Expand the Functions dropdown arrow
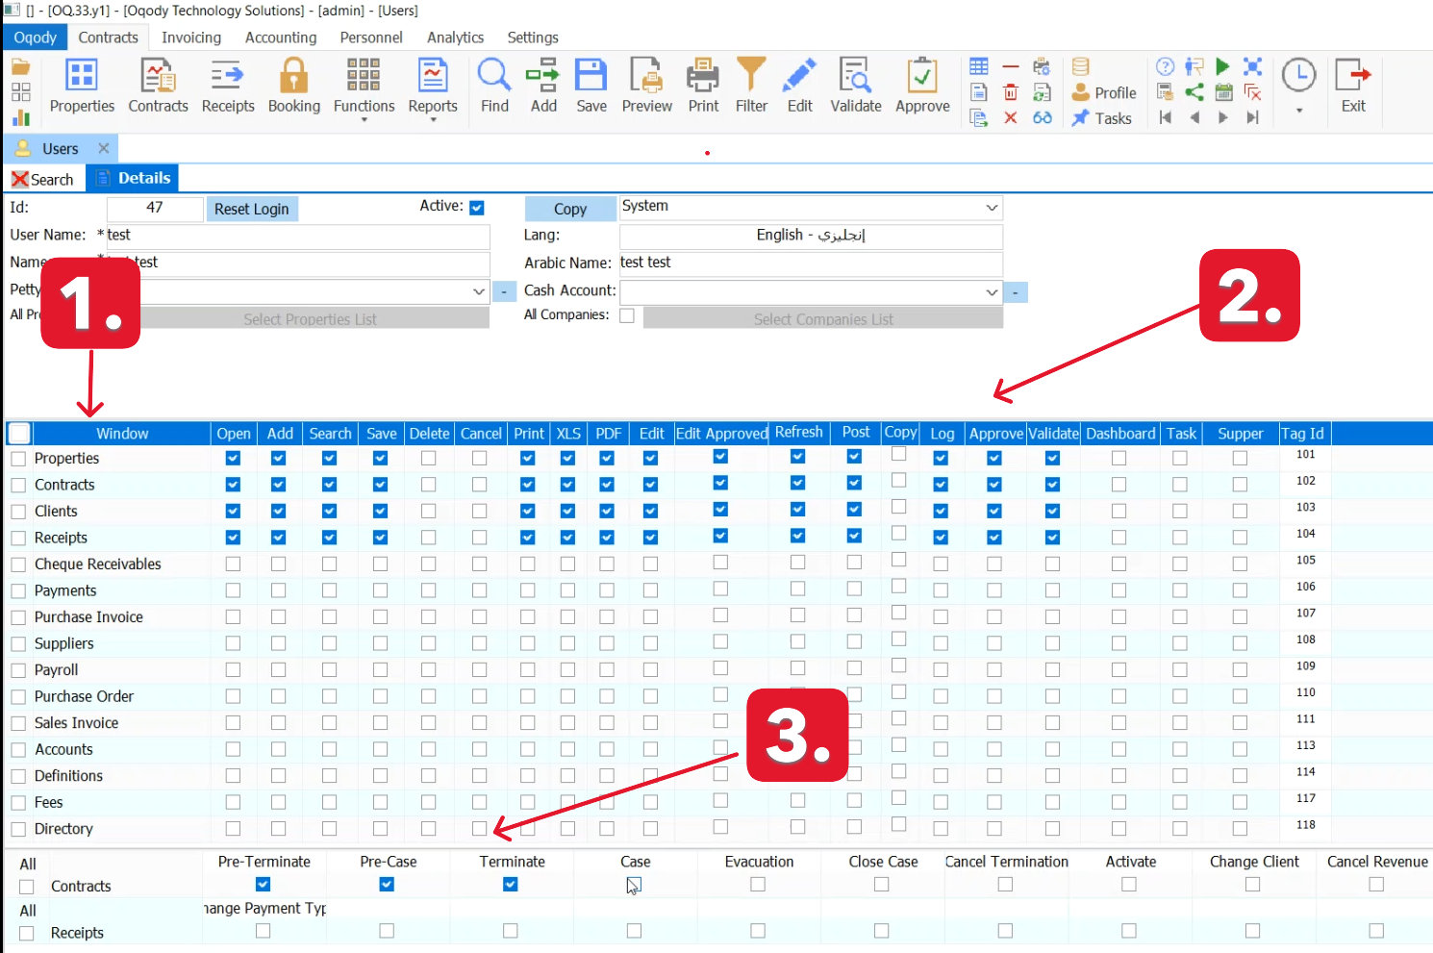 tap(364, 119)
